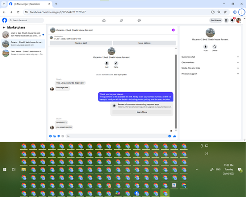
Task: Open the Tania Ysabel conversation
Action: click(23, 53)
